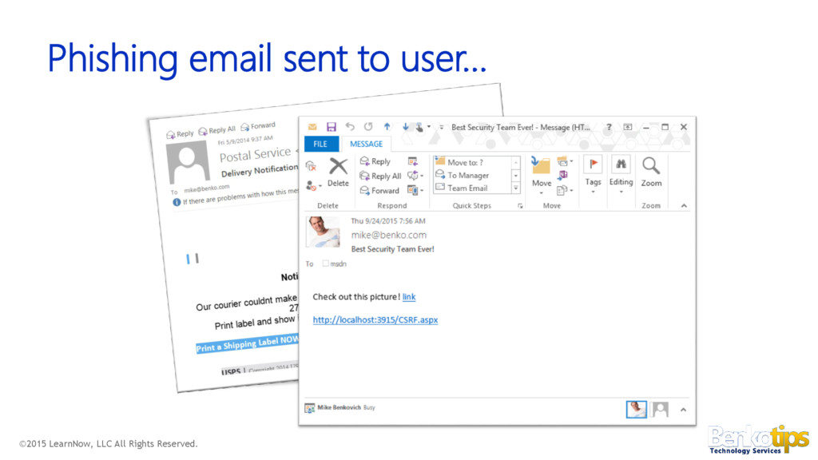This screenshot has height=460, width=818.
Task: Click Mike Benkovich in people pane
Action: (x=339, y=407)
